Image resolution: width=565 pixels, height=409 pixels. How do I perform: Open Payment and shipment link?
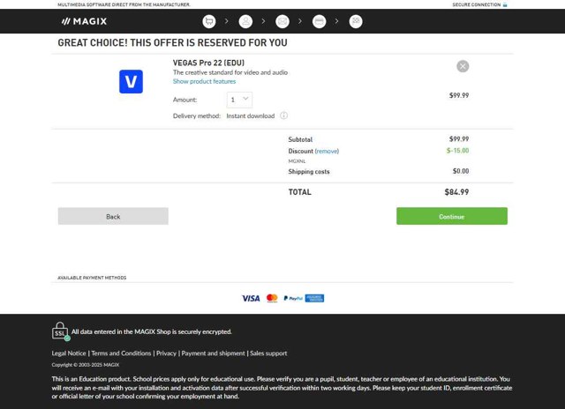213,353
